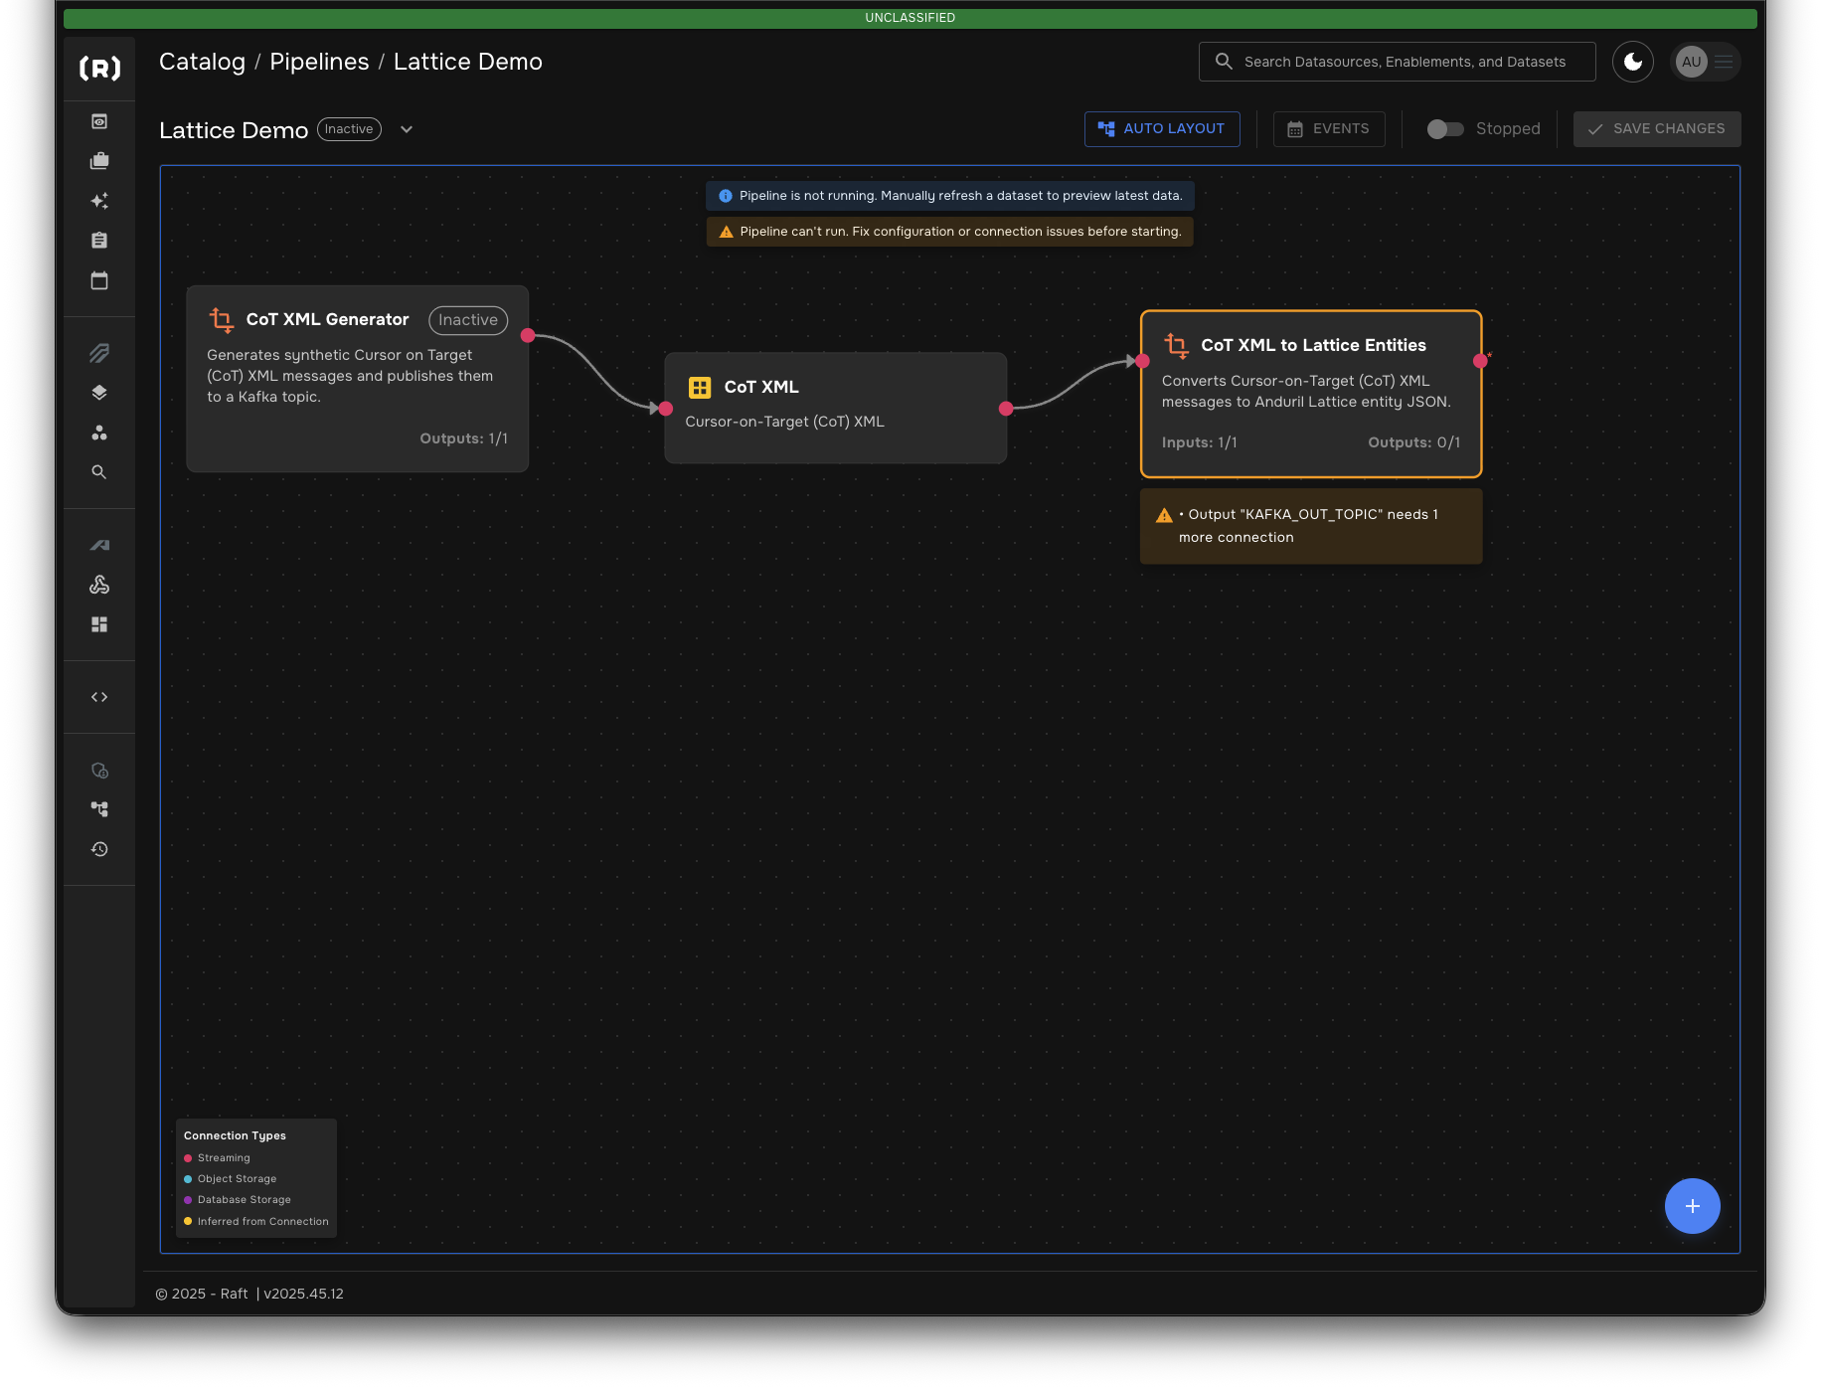Click the warning triangle in KAFKA_OUT_TOPIC alert
1821x1389 pixels.
[1164, 515]
